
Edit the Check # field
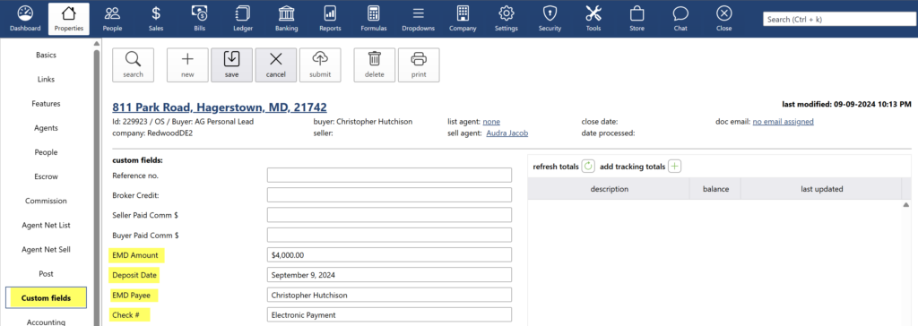pos(389,315)
